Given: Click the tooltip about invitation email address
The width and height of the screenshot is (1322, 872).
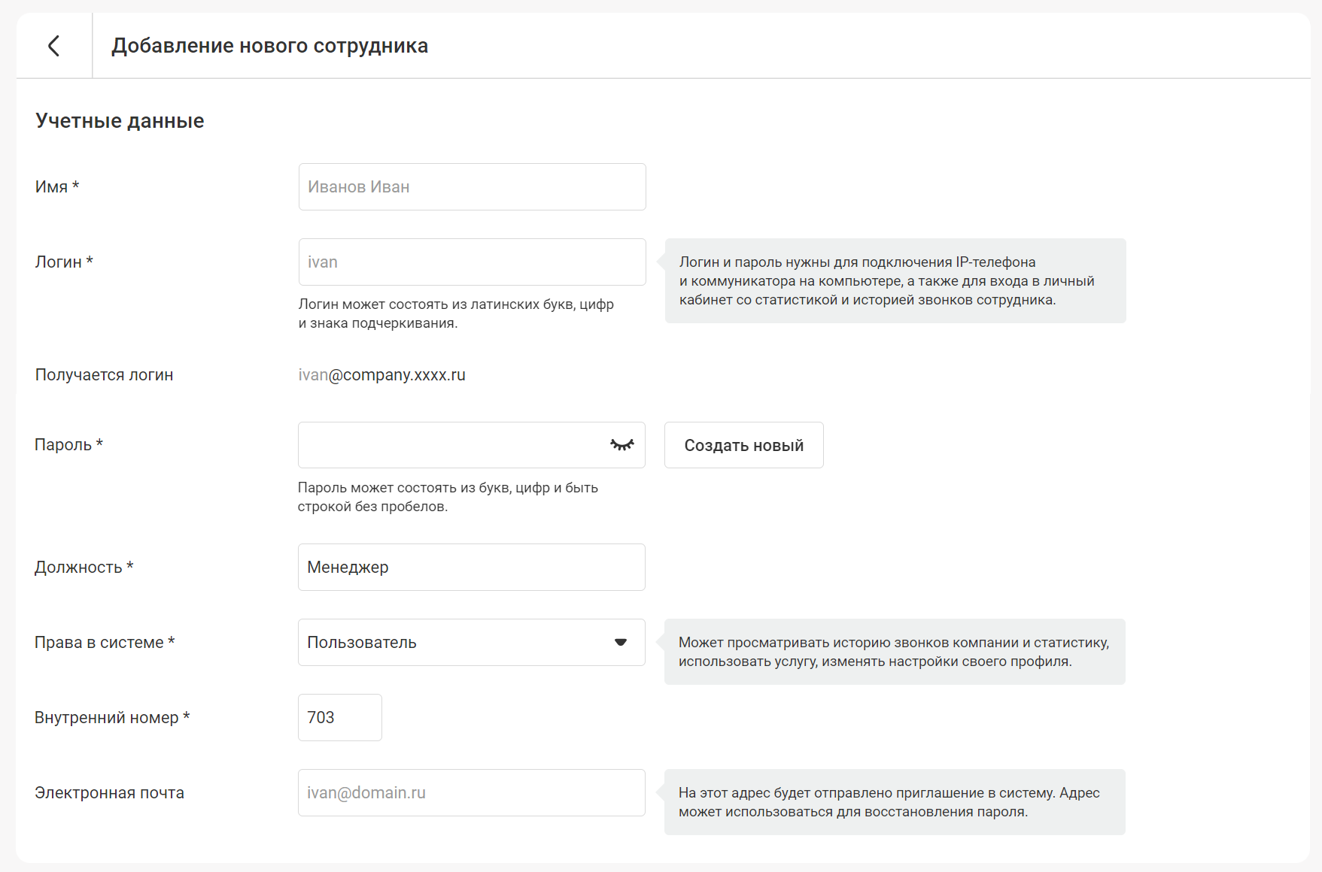Looking at the screenshot, I should tap(895, 802).
